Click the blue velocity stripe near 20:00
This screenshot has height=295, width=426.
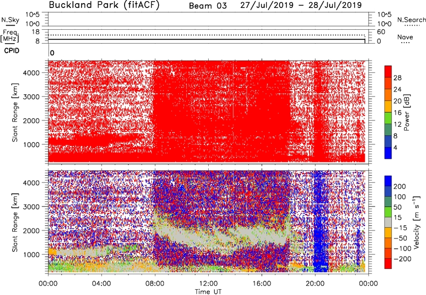tap(321, 223)
